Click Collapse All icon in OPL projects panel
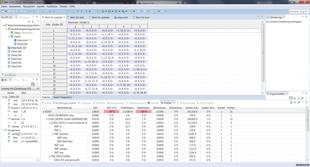The image size is (310, 167). pos(29,22)
